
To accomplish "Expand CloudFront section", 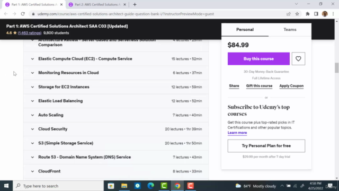I will 32,171.
